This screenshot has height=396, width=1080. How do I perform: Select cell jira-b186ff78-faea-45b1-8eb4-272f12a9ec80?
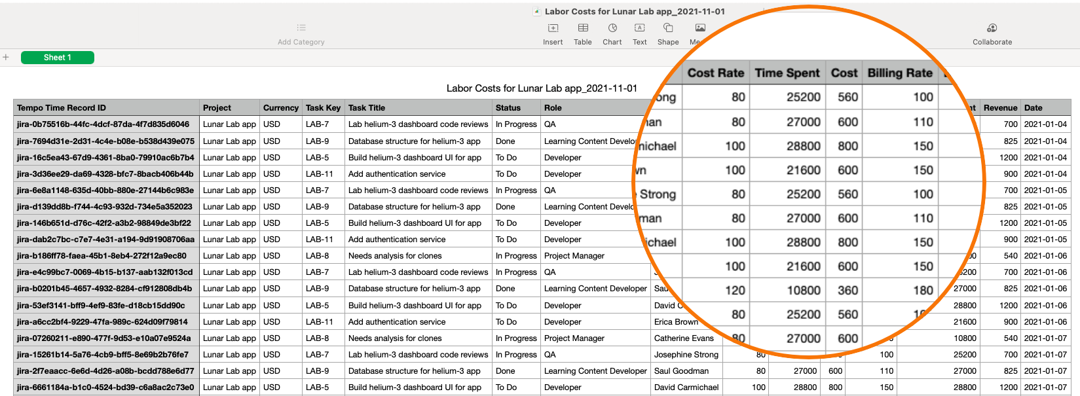click(x=106, y=255)
